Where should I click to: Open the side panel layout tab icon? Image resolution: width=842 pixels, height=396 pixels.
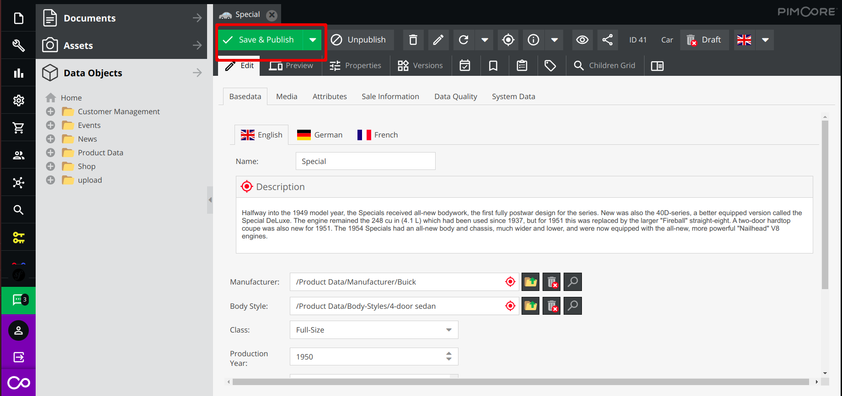(x=657, y=66)
